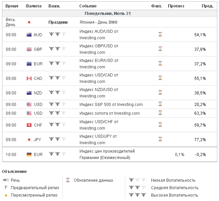
Task: Click hourglass icon in AUD/USD index row
Action: pyautogui.click(x=160, y=35)
